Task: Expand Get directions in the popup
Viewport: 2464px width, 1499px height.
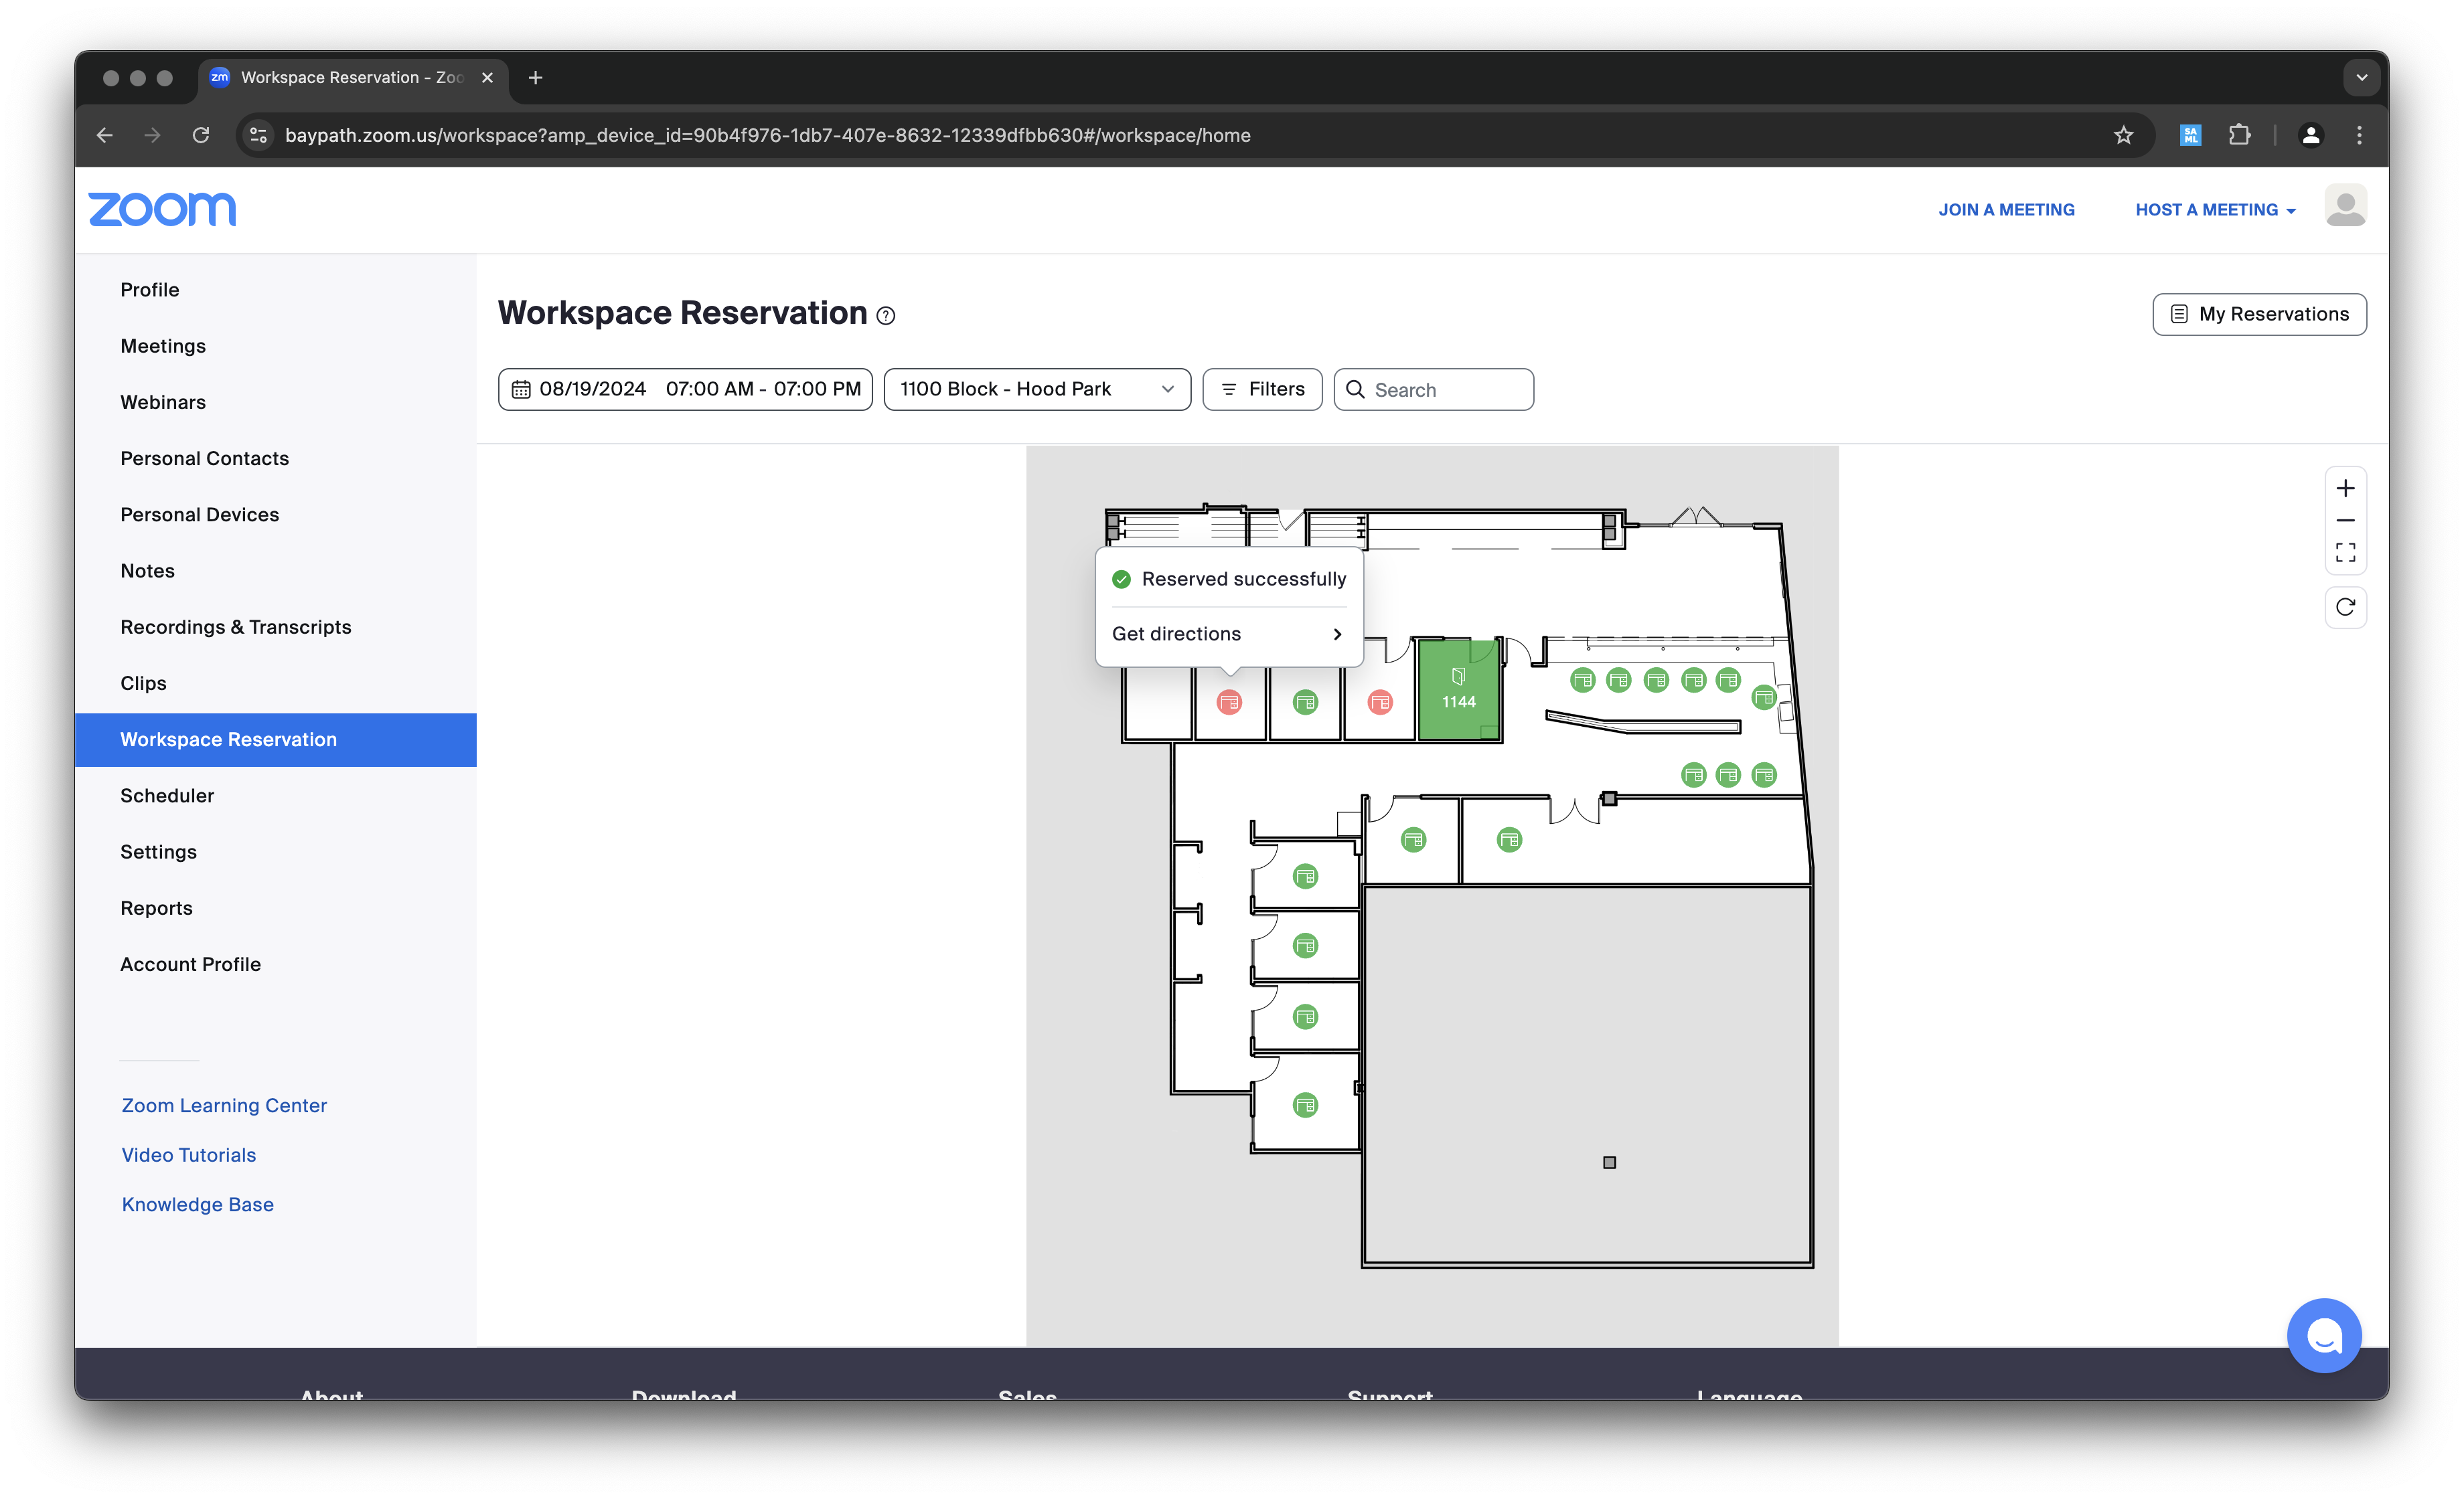Action: [1228, 634]
